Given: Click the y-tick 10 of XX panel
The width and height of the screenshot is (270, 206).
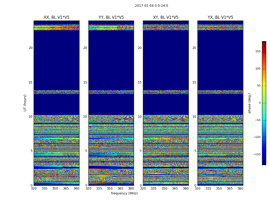Looking at the screenshot, I should point(31,117).
